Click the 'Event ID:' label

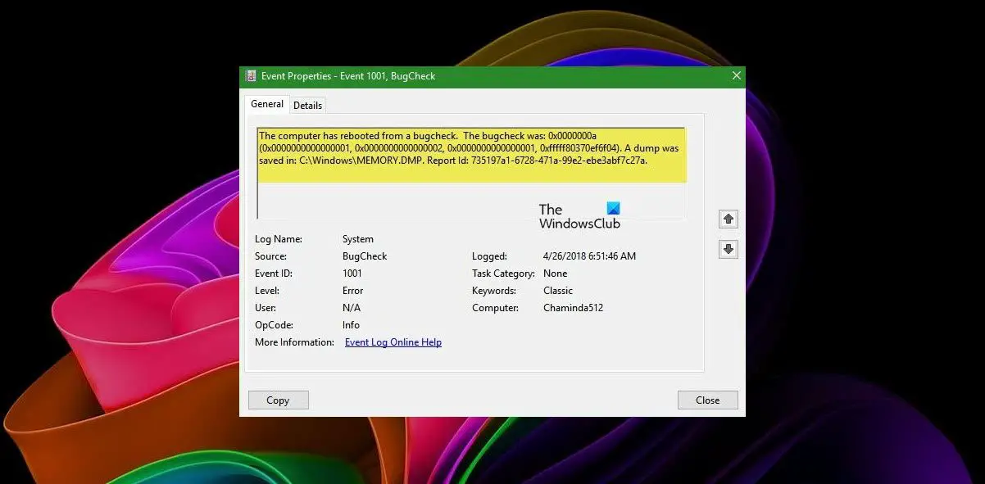point(274,274)
